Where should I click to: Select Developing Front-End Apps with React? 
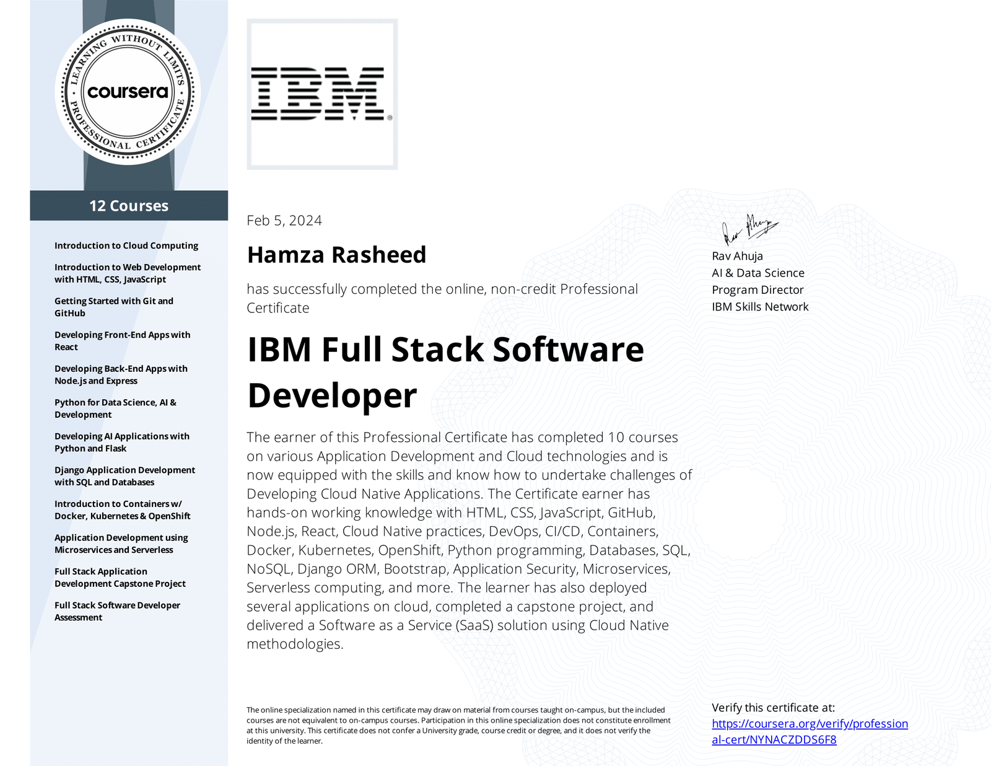click(123, 340)
